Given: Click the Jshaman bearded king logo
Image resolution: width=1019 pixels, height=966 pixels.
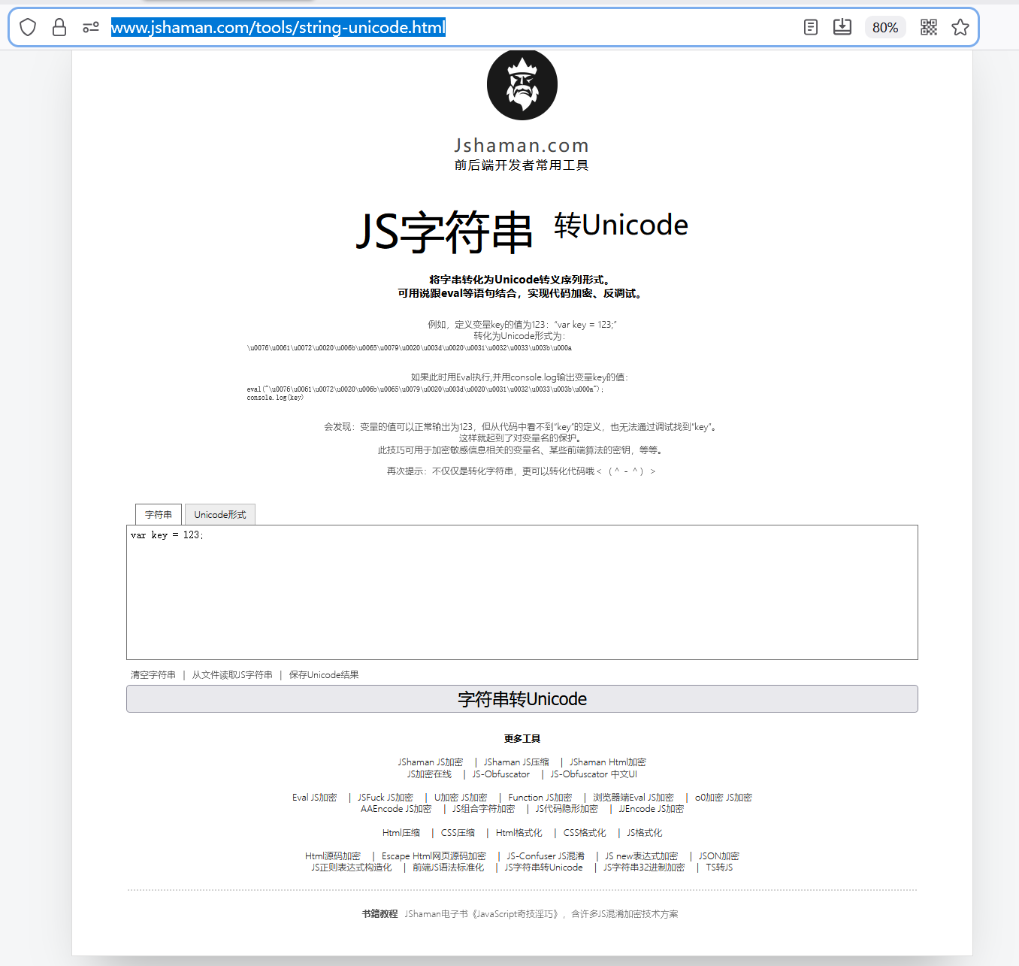Looking at the screenshot, I should point(522,85).
